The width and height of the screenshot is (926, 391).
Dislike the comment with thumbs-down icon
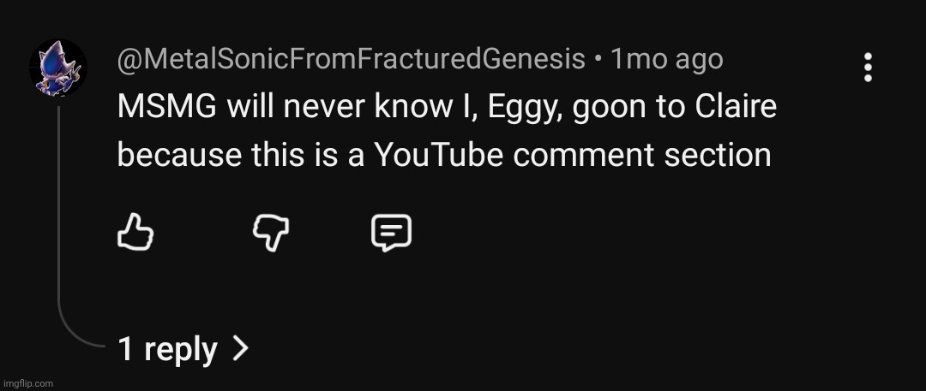[270, 232]
